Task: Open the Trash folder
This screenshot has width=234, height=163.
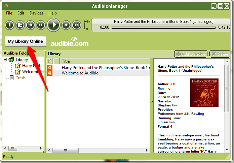Action: tap(21, 78)
